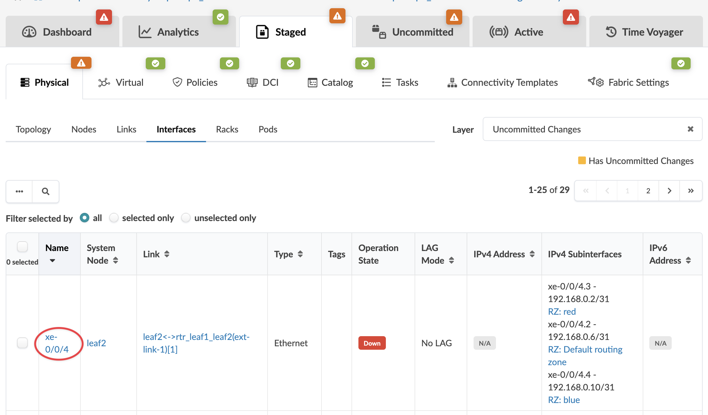The width and height of the screenshot is (708, 415).
Task: Clear the Uncommitted Changes layer selection
Action: click(x=690, y=129)
